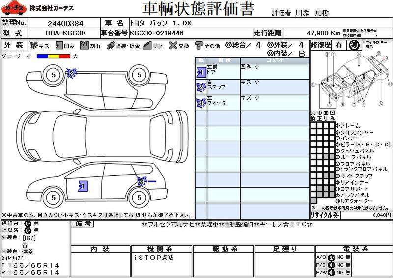393x278 pixels.
Task: Click the 電装系 section header
Action: coord(354,249)
